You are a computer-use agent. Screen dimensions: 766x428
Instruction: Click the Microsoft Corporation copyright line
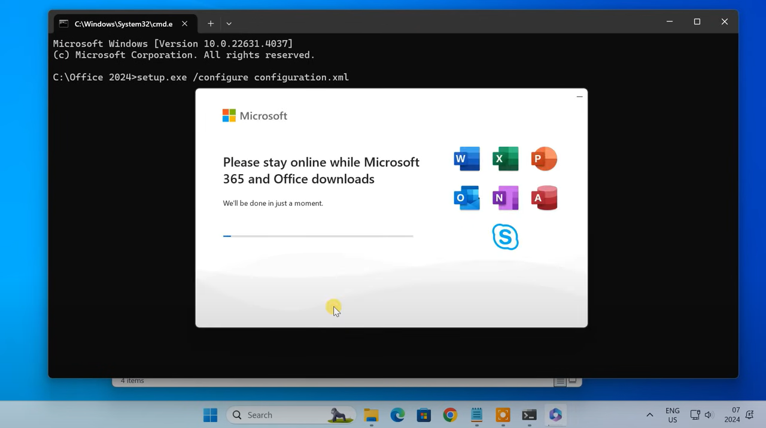pyautogui.click(x=184, y=55)
